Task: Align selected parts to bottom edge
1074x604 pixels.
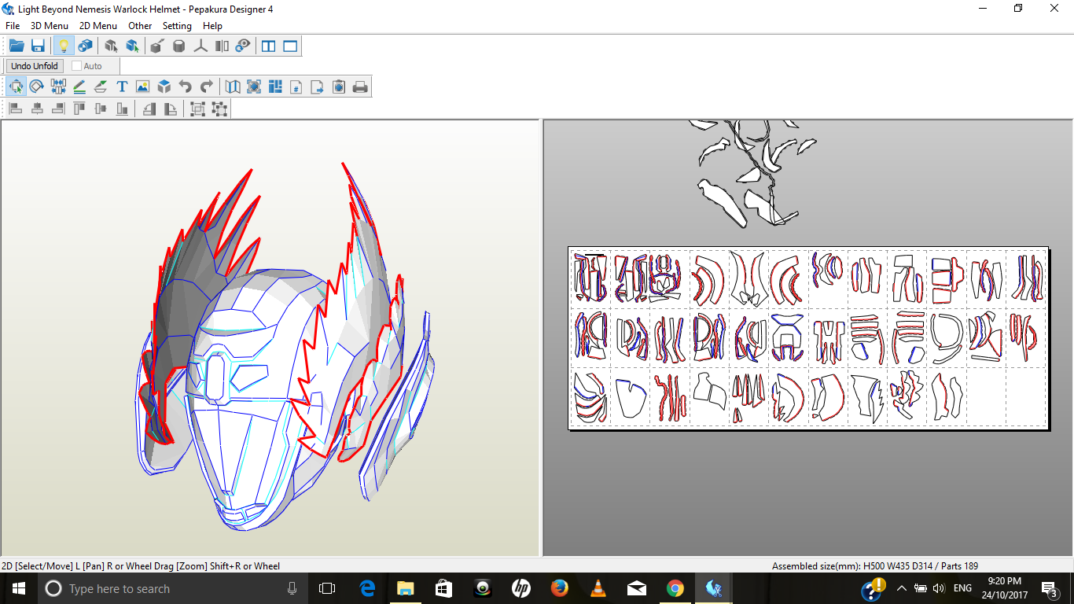Action: (x=122, y=109)
